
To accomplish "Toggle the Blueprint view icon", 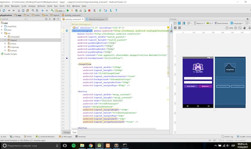I will point(179,23).
